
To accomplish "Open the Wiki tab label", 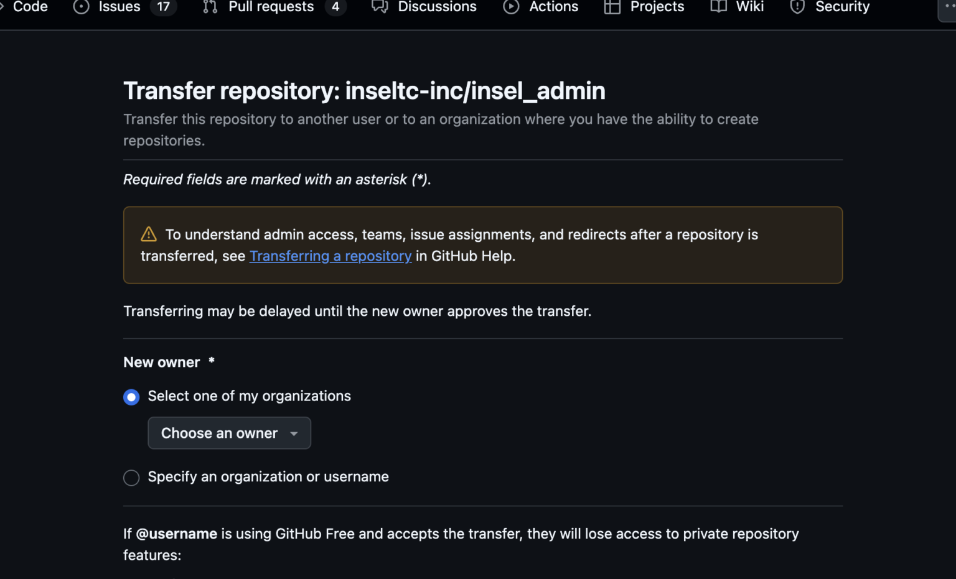I will [749, 7].
